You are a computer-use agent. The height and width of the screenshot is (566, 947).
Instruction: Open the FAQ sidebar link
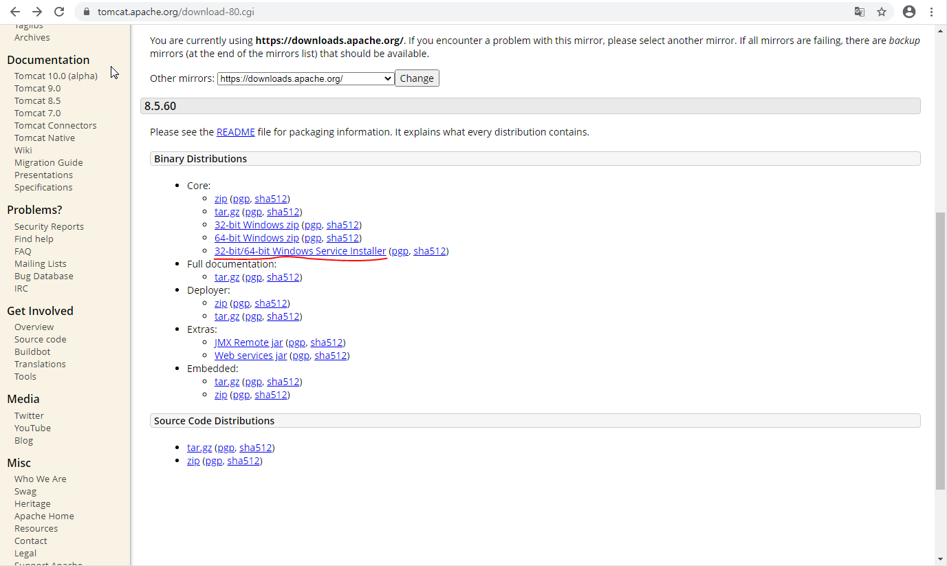tap(23, 251)
